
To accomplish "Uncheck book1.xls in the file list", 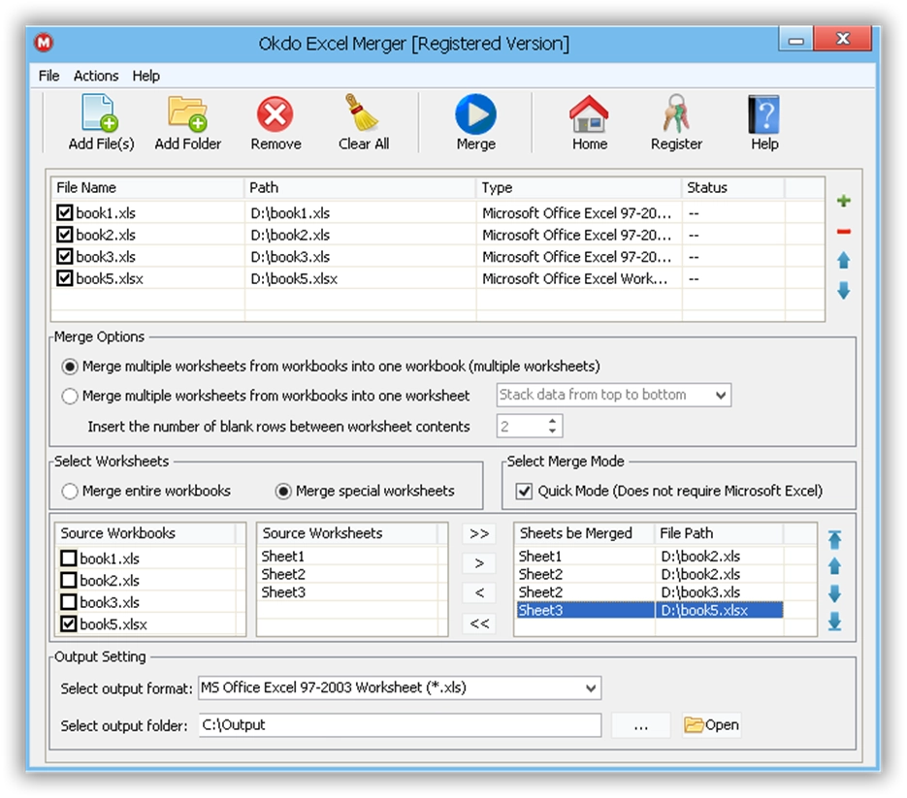I will pyautogui.click(x=64, y=212).
